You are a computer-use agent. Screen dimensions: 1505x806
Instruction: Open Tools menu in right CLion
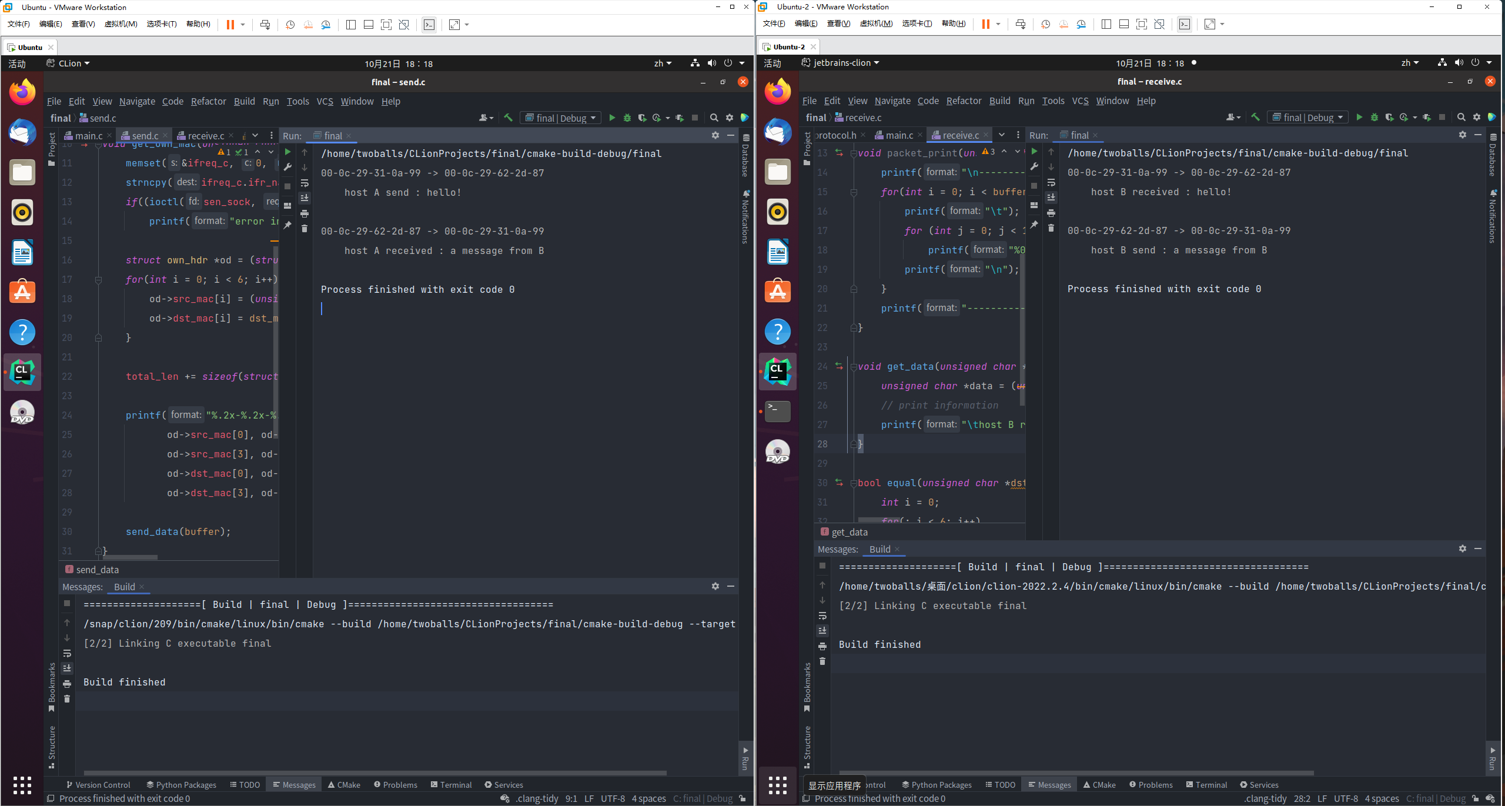(1053, 101)
